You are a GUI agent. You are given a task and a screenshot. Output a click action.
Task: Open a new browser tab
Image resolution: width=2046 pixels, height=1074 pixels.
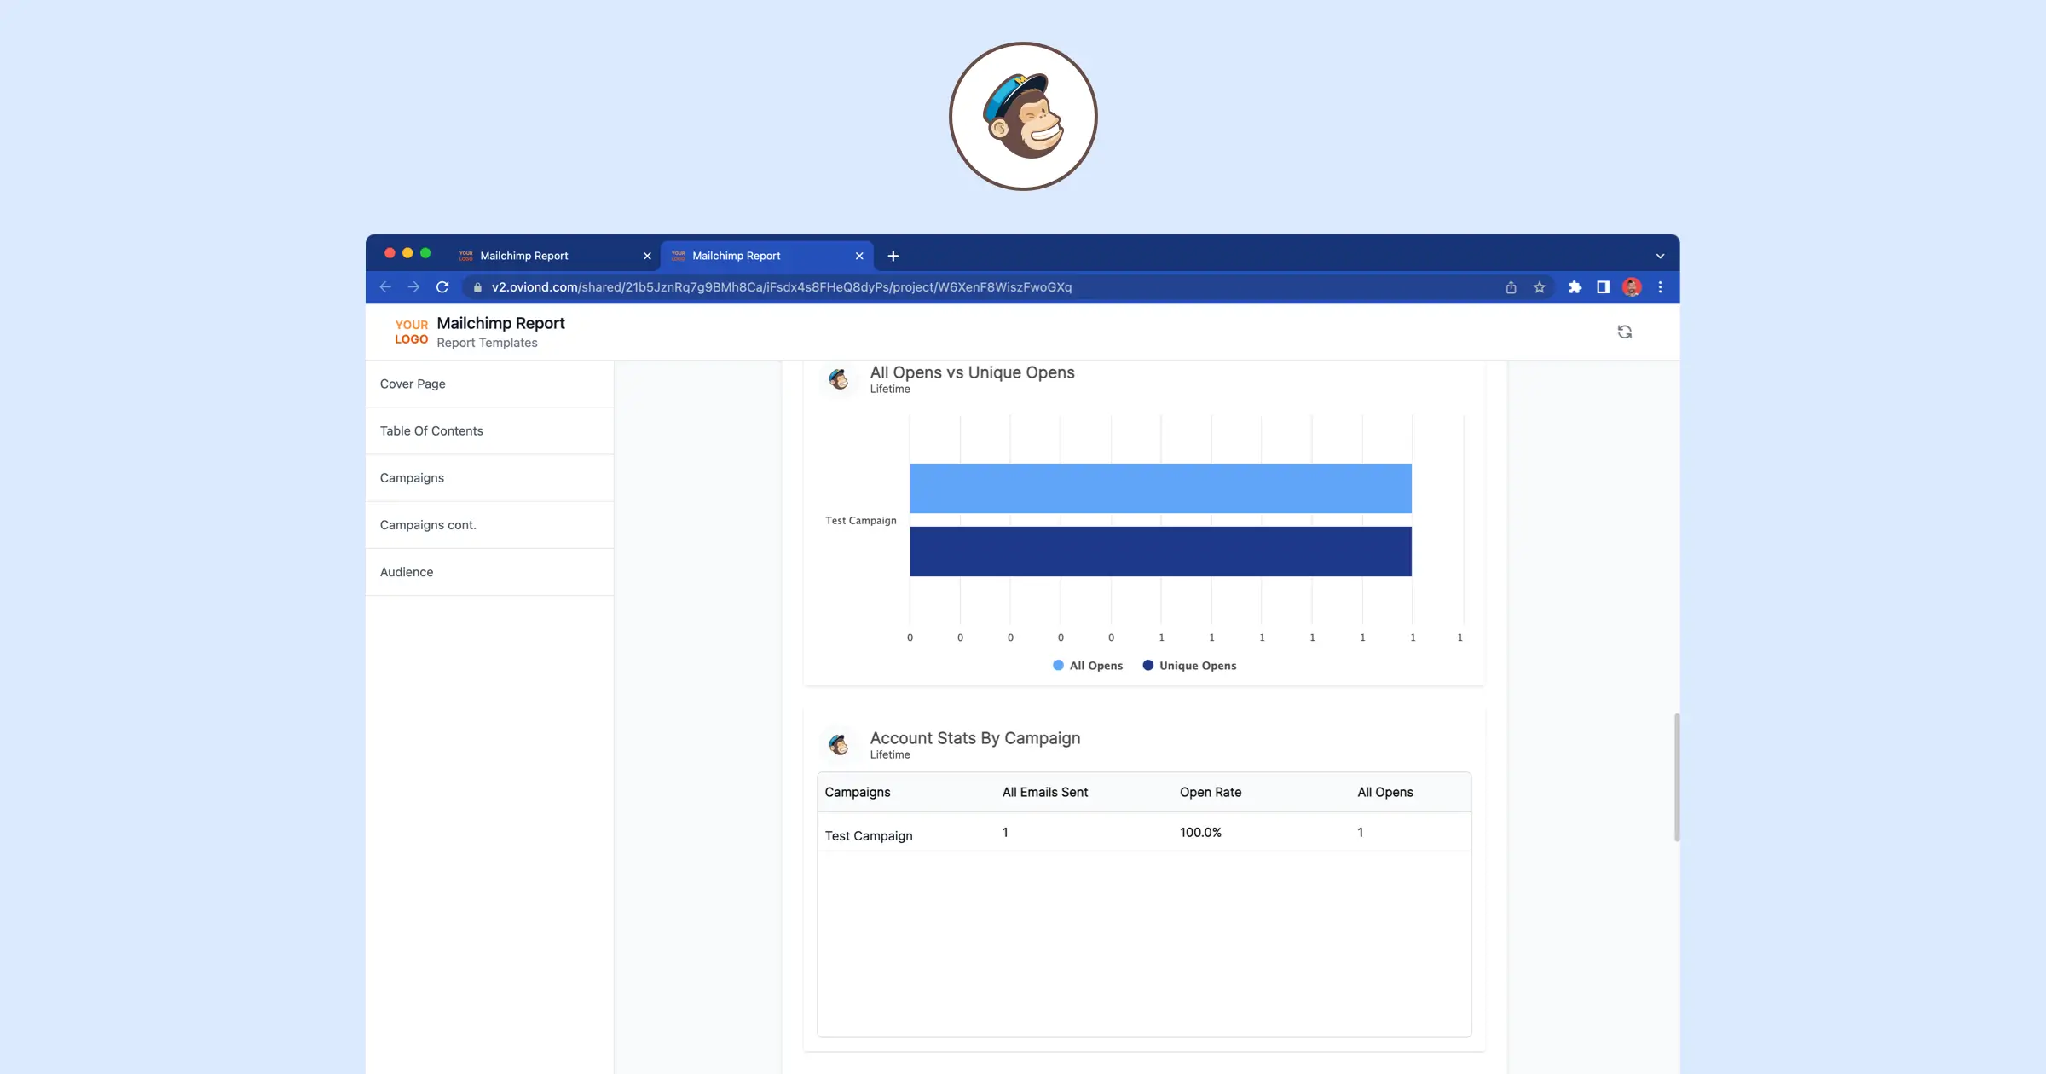pos(893,256)
